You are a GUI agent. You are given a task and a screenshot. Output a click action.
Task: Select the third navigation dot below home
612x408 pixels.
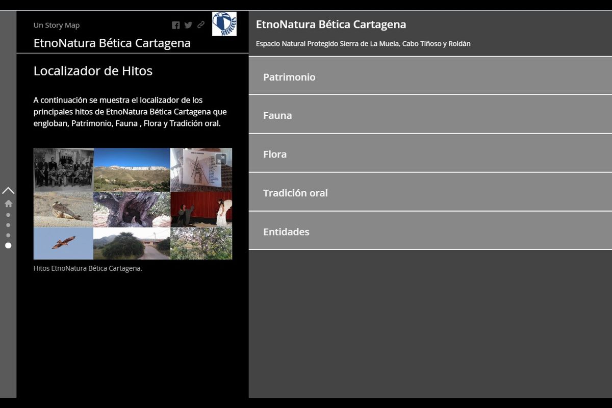8,235
